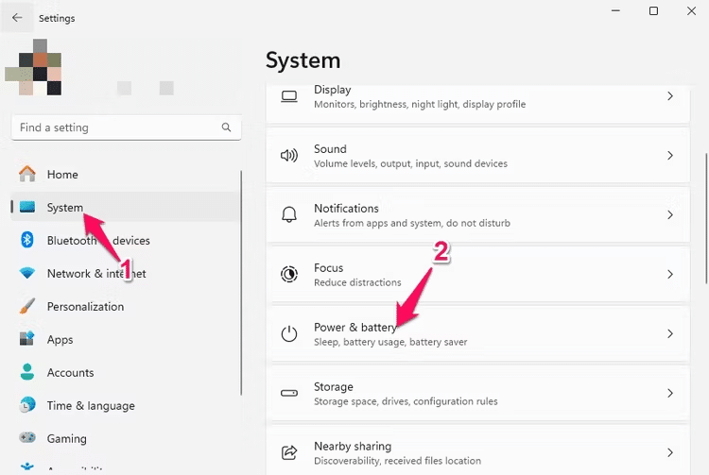Image resolution: width=709 pixels, height=475 pixels.
Task: Open Accounts from the sidebar
Action: [x=70, y=373]
